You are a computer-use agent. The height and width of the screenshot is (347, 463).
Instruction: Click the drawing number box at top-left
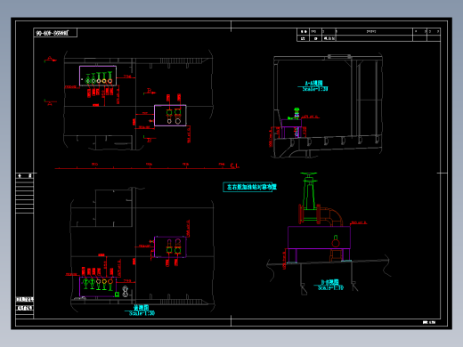coord(55,33)
